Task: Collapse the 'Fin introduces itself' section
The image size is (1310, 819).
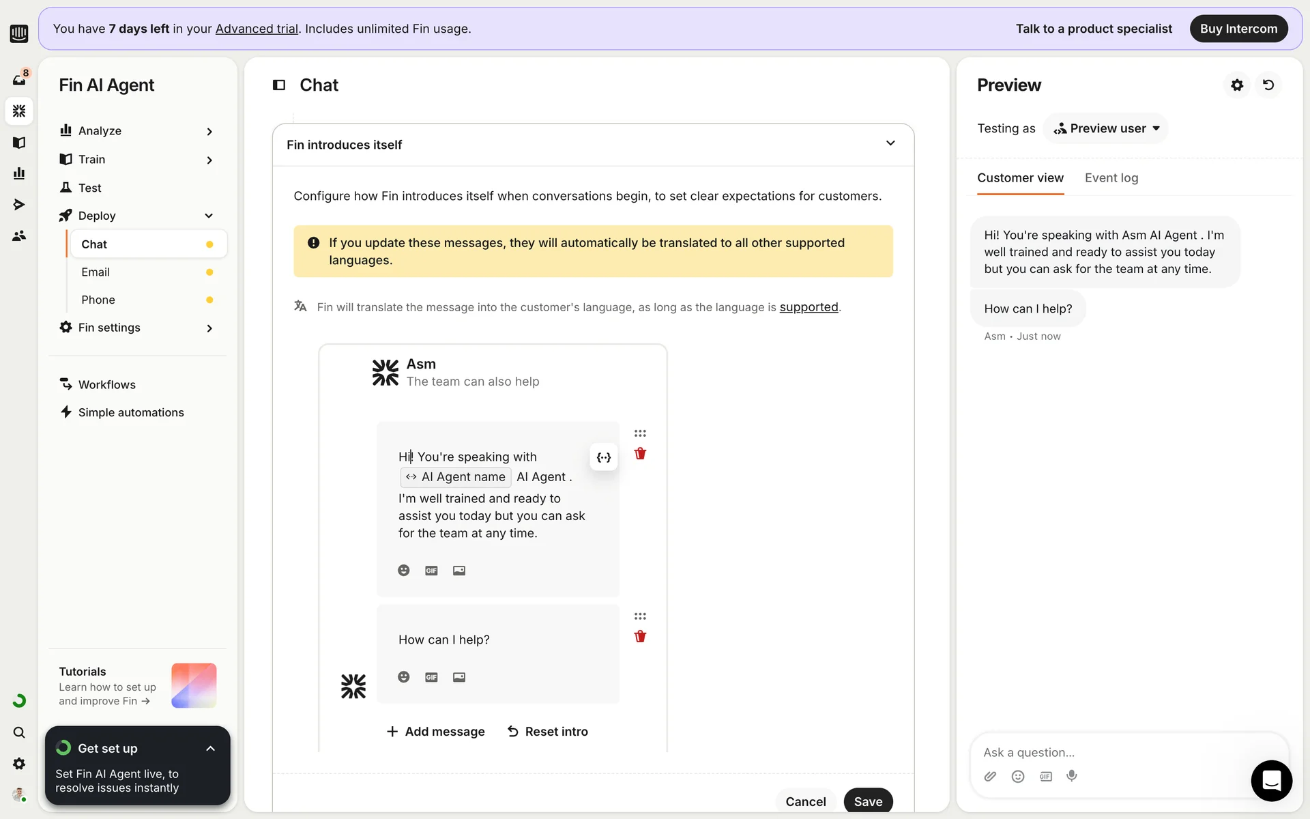Action: click(890, 143)
